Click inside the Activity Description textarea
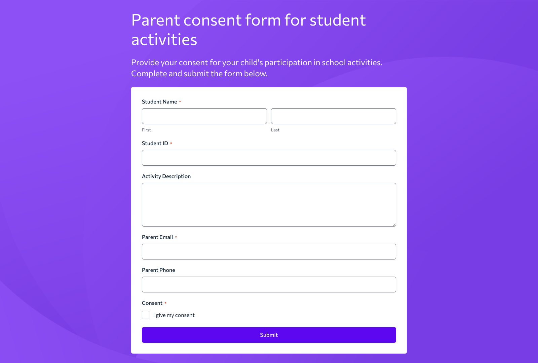The height and width of the screenshot is (363, 538). 269,204
